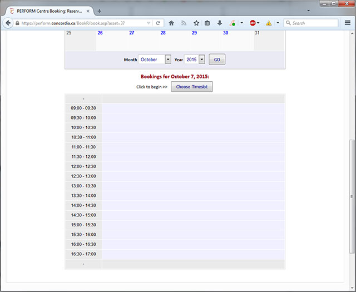Open the RSS feed subscribe icon
This screenshot has height=292, width=356.
tap(184, 23)
